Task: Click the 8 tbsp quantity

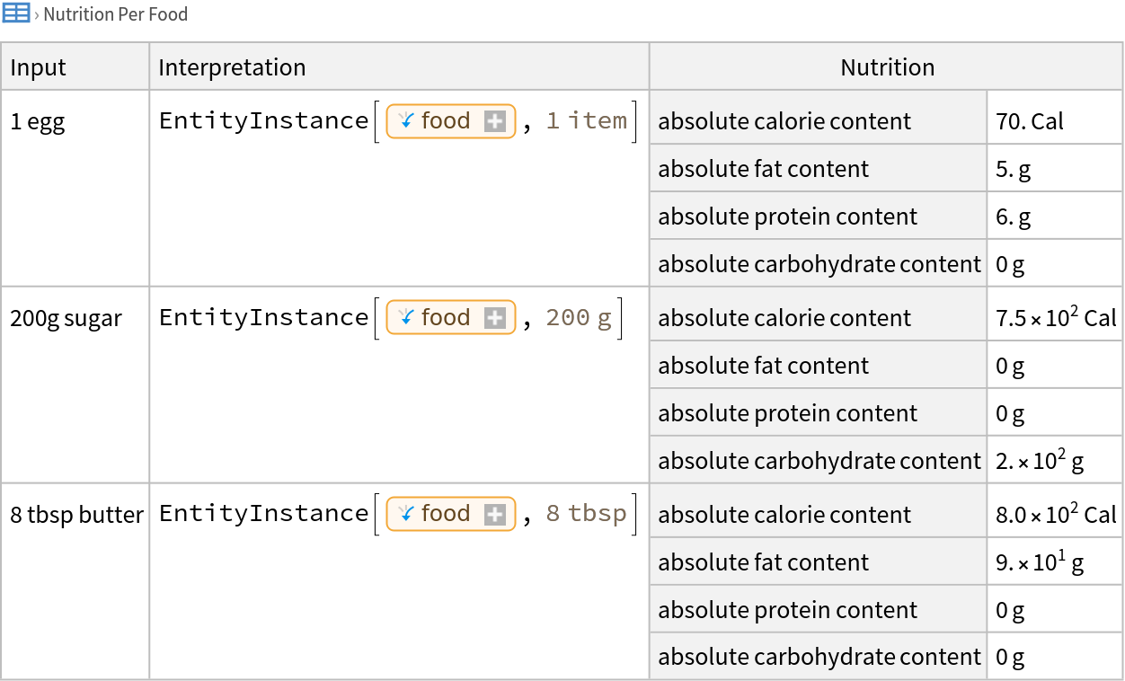Action: [x=586, y=514]
